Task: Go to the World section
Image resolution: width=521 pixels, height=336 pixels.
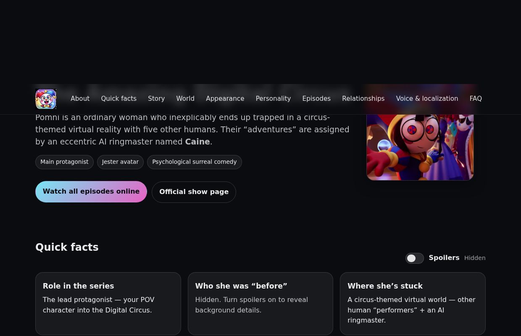Action: [185, 99]
